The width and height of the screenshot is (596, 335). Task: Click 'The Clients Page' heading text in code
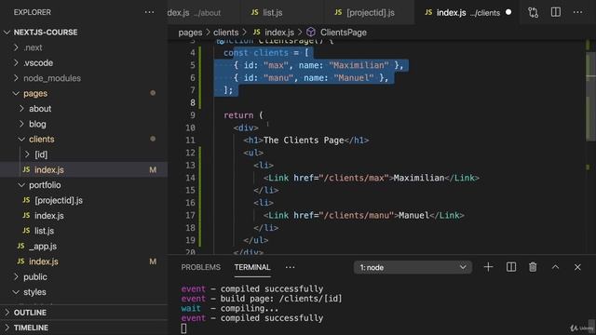[x=304, y=141]
